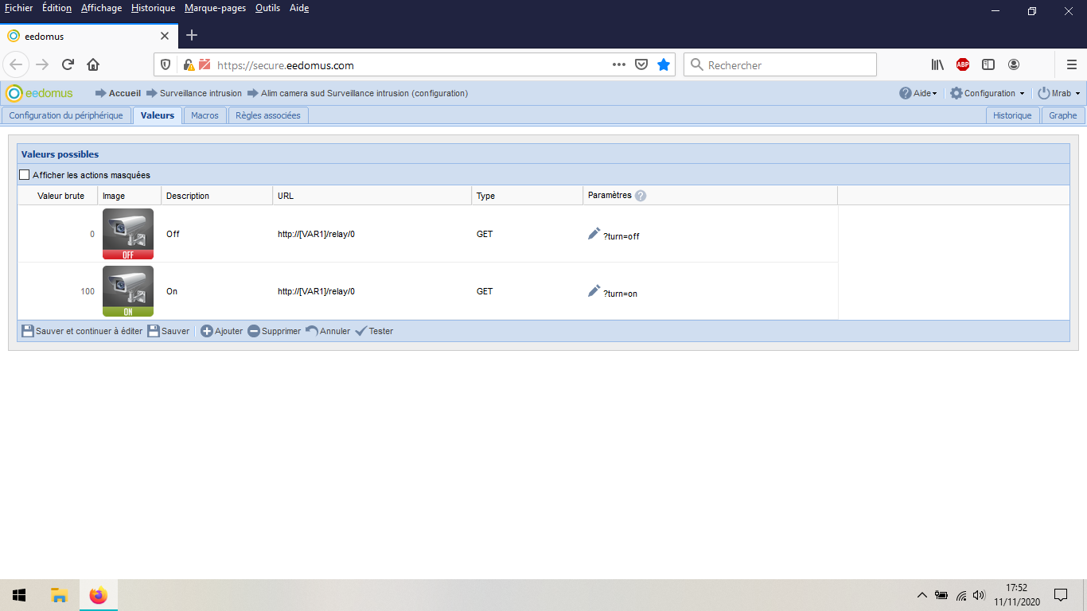Viewport: 1087px width, 611px height.
Task: Close the eedomus tab
Action: [165, 36]
